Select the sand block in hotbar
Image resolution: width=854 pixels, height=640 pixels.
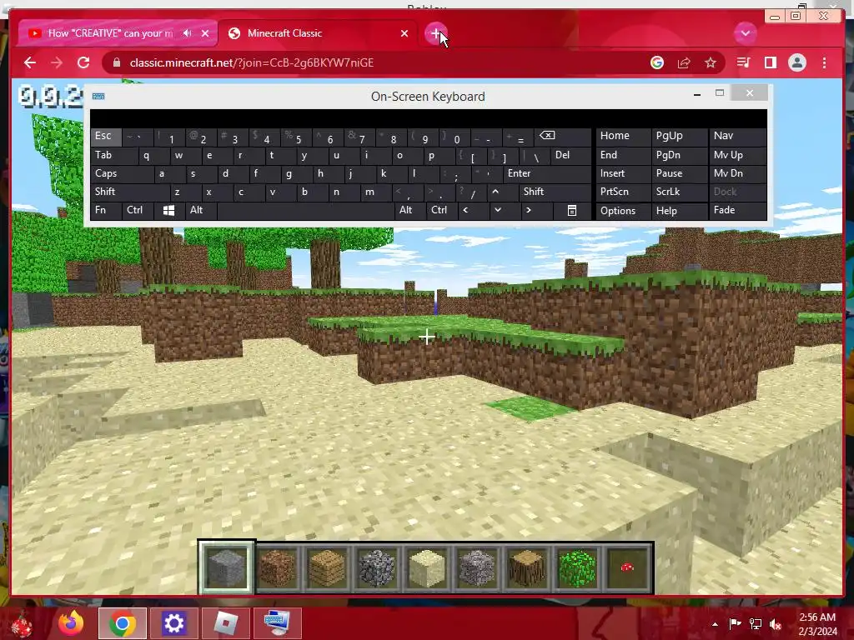click(x=427, y=567)
